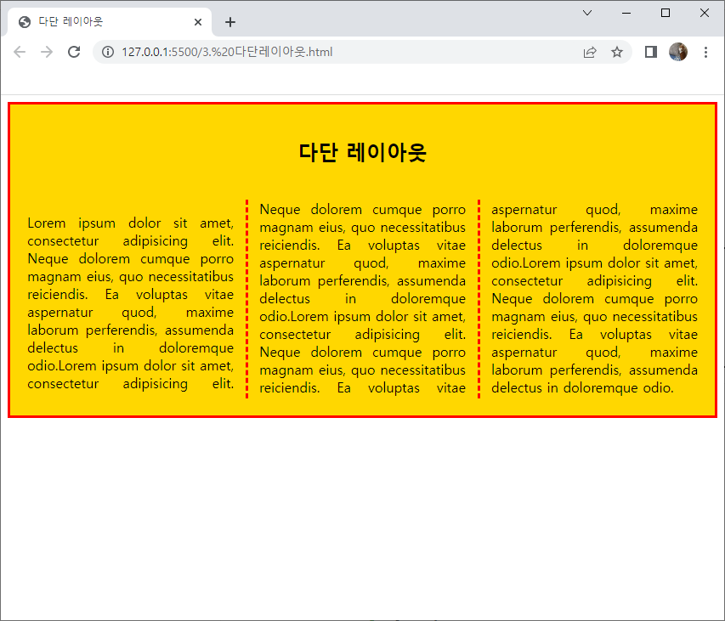The height and width of the screenshot is (621, 725).
Task: Minimize the browser window
Action: tap(626, 13)
